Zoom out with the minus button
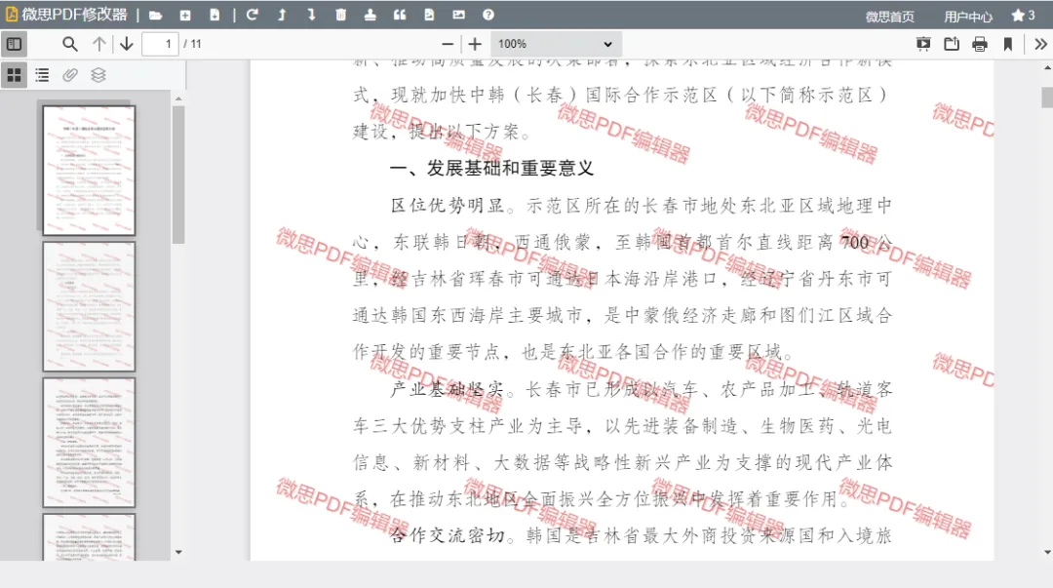 pos(448,44)
